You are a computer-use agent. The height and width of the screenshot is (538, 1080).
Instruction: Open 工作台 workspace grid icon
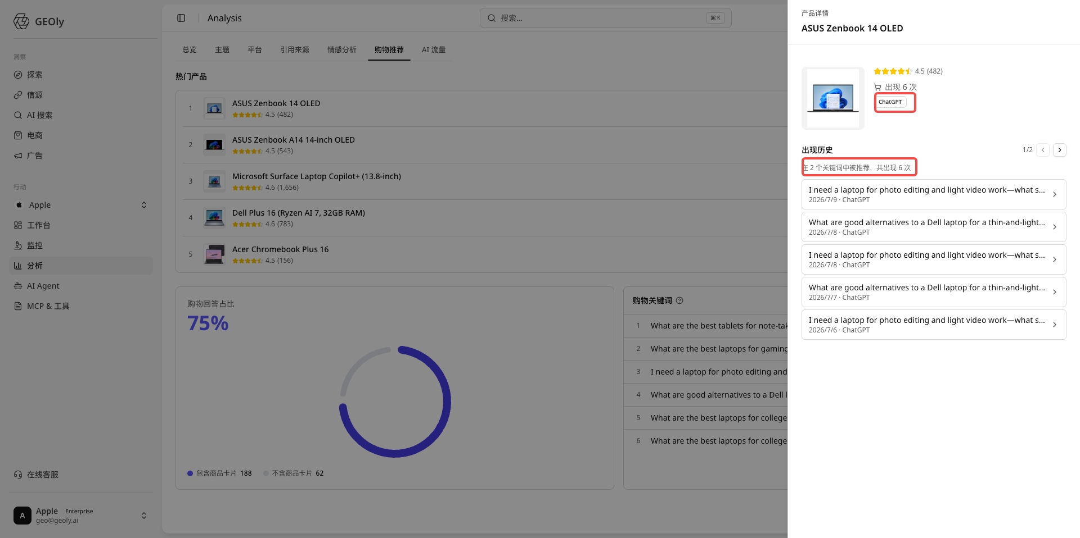(x=18, y=225)
